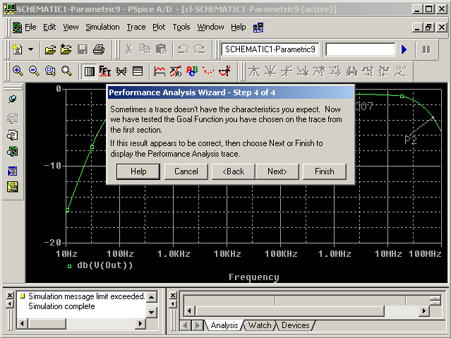This screenshot has width=451, height=338.
Task: Click message pane scroll up arrow
Action: 152,297
